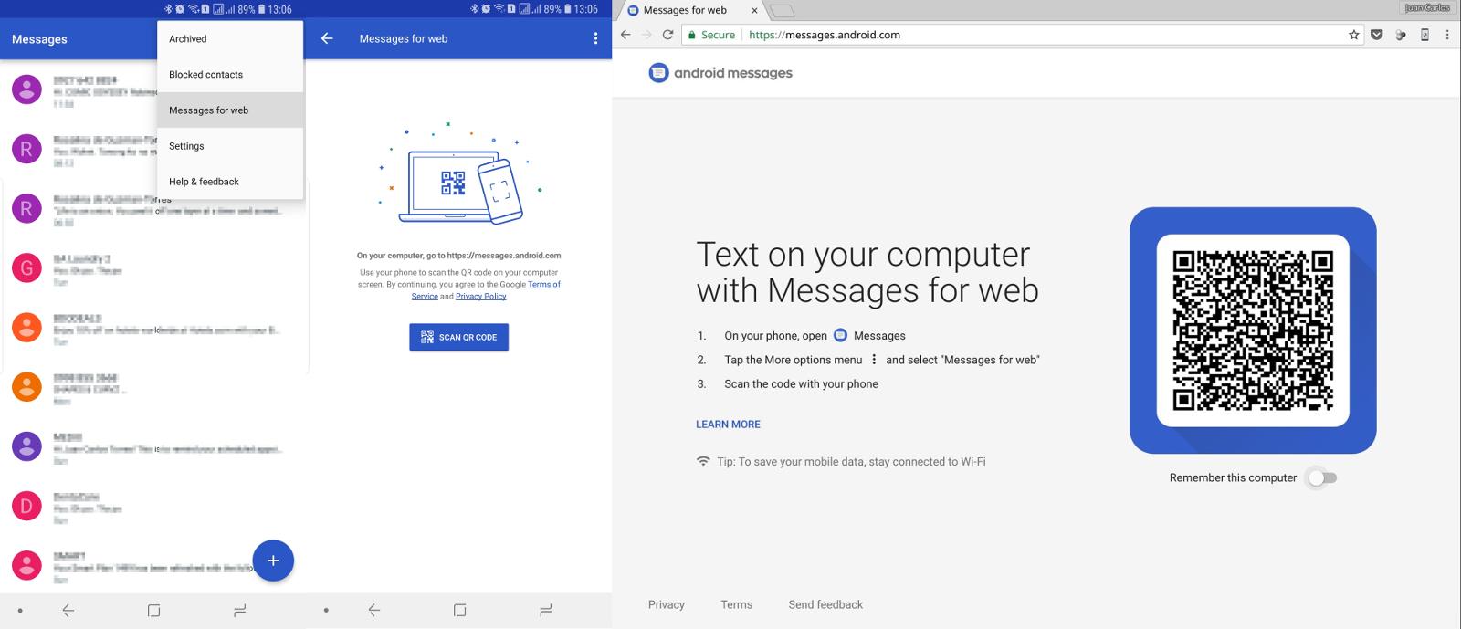The height and width of the screenshot is (629, 1461).
Task: Open Settings from the overflow menu
Action: pos(230,145)
